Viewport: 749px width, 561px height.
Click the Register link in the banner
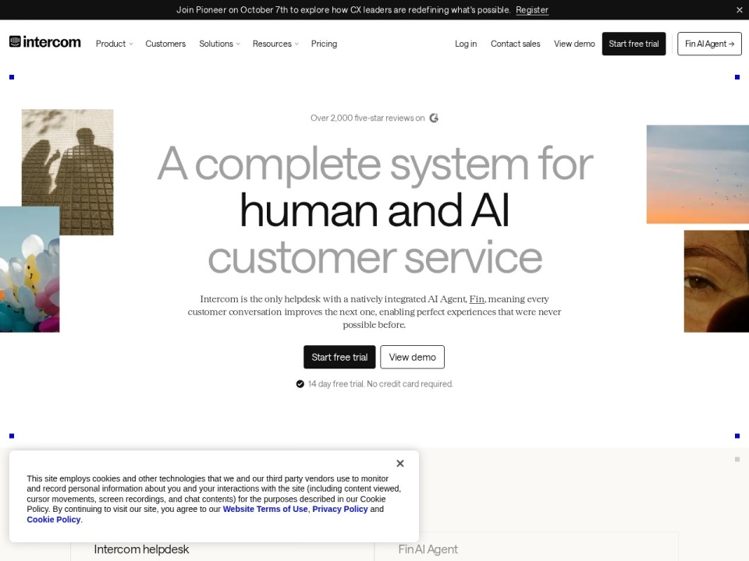pos(531,9)
